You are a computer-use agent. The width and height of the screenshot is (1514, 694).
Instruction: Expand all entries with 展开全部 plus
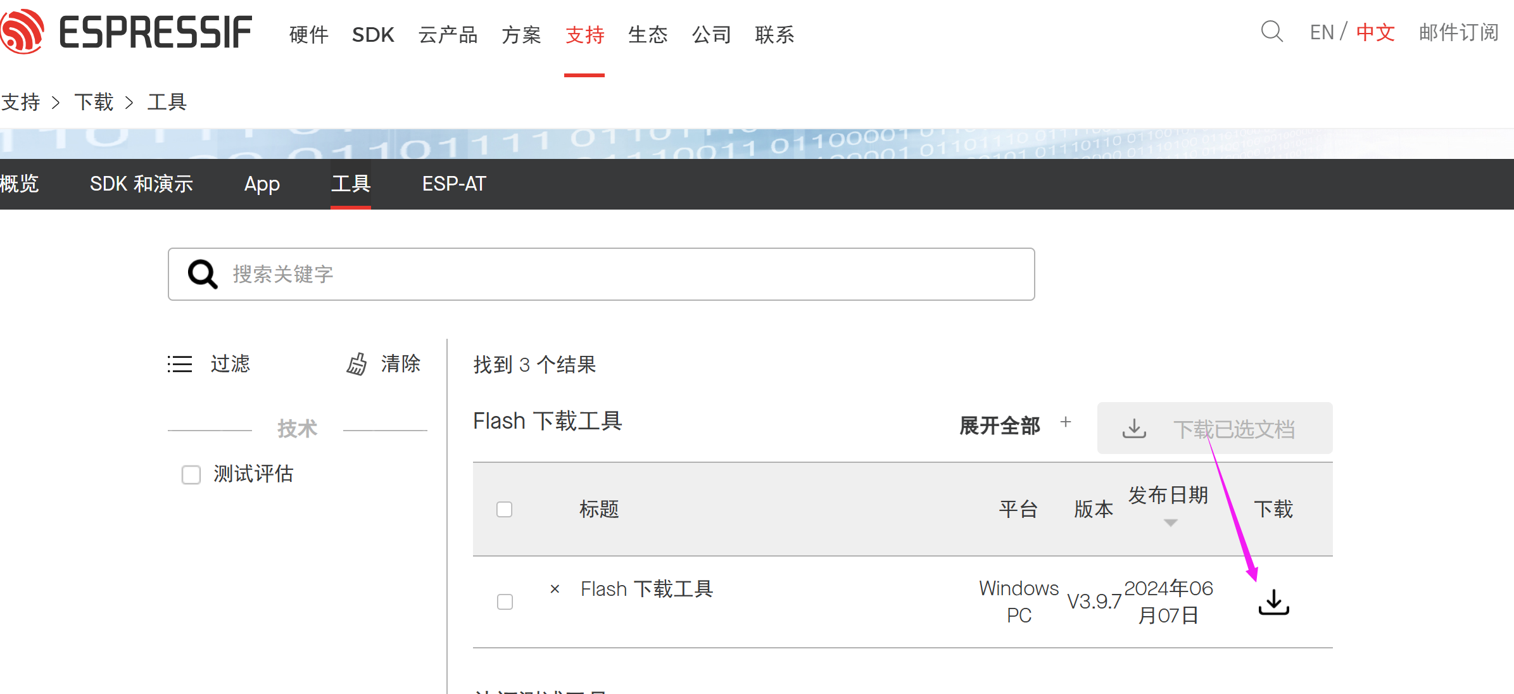[x=1066, y=422]
